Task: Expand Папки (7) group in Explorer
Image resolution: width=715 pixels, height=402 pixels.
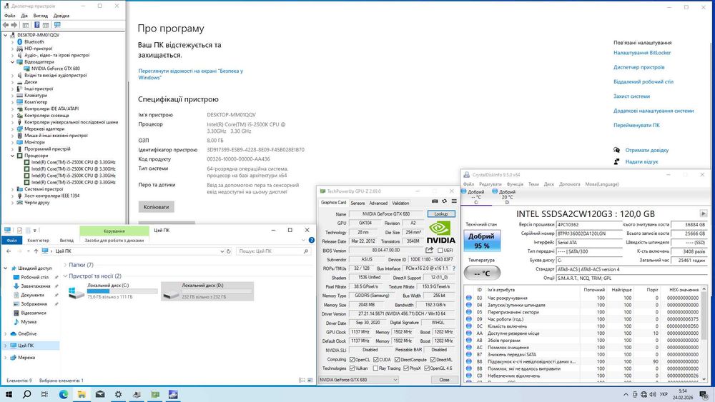Action: (65, 264)
